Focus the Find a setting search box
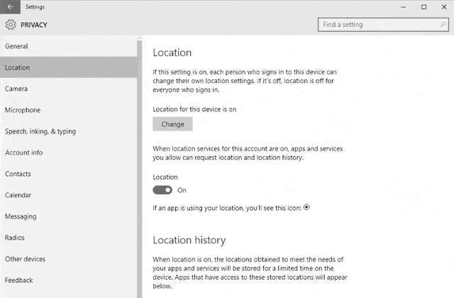Image resolution: width=454 pixels, height=298 pixels. 383,25
